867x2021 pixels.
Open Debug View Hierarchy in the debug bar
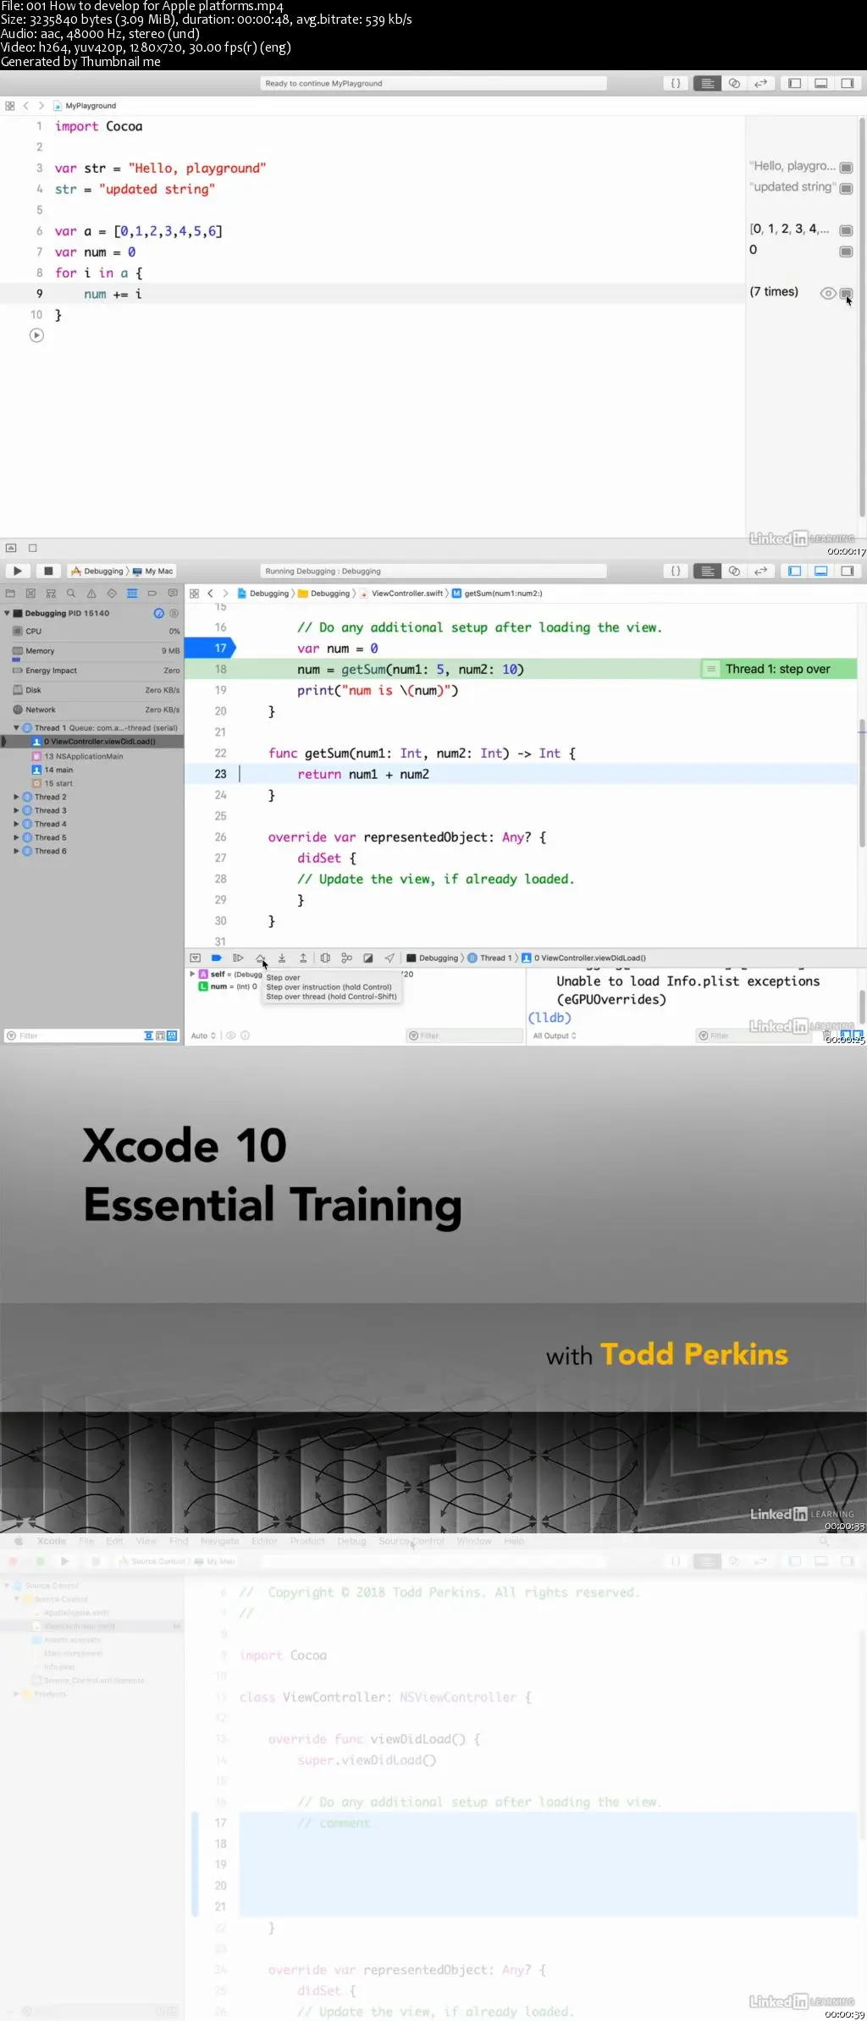[x=325, y=958]
